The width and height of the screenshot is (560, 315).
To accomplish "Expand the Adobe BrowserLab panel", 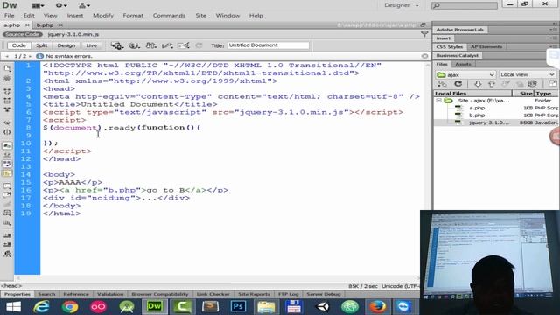I will pos(459,30).
